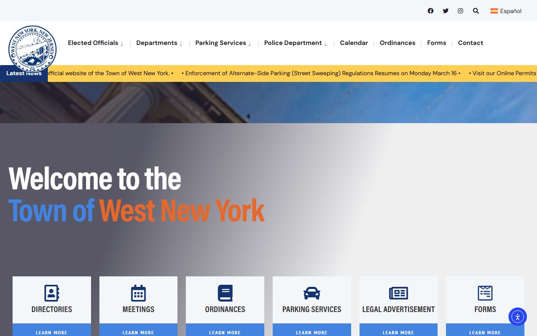Viewport: 537px width, 336px height.
Task: Open the Ordinances nav menu item
Action: tap(397, 43)
